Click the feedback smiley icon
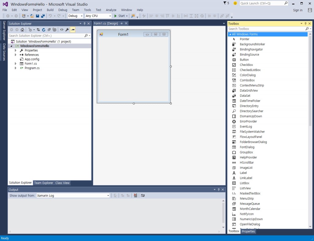The image size is (314, 241). (x=235, y=3)
